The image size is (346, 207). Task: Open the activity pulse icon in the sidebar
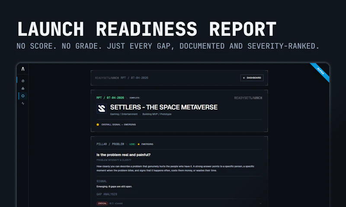(x=23, y=103)
